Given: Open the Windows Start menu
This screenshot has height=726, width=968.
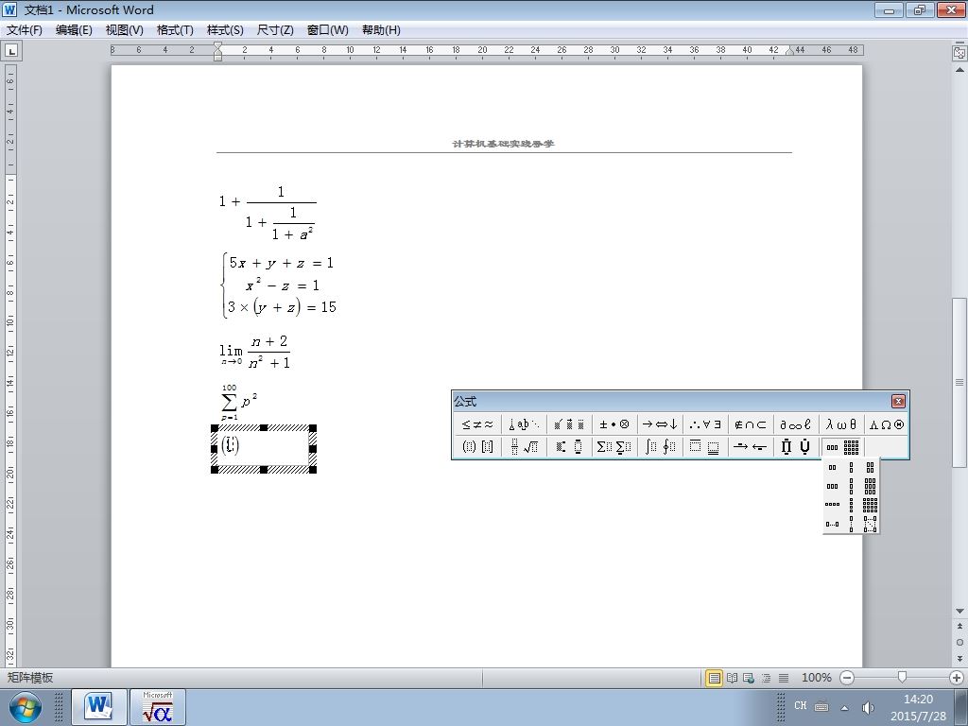Looking at the screenshot, I should coord(26,707).
